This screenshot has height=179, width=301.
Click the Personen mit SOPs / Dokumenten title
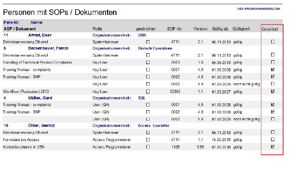click(60, 13)
